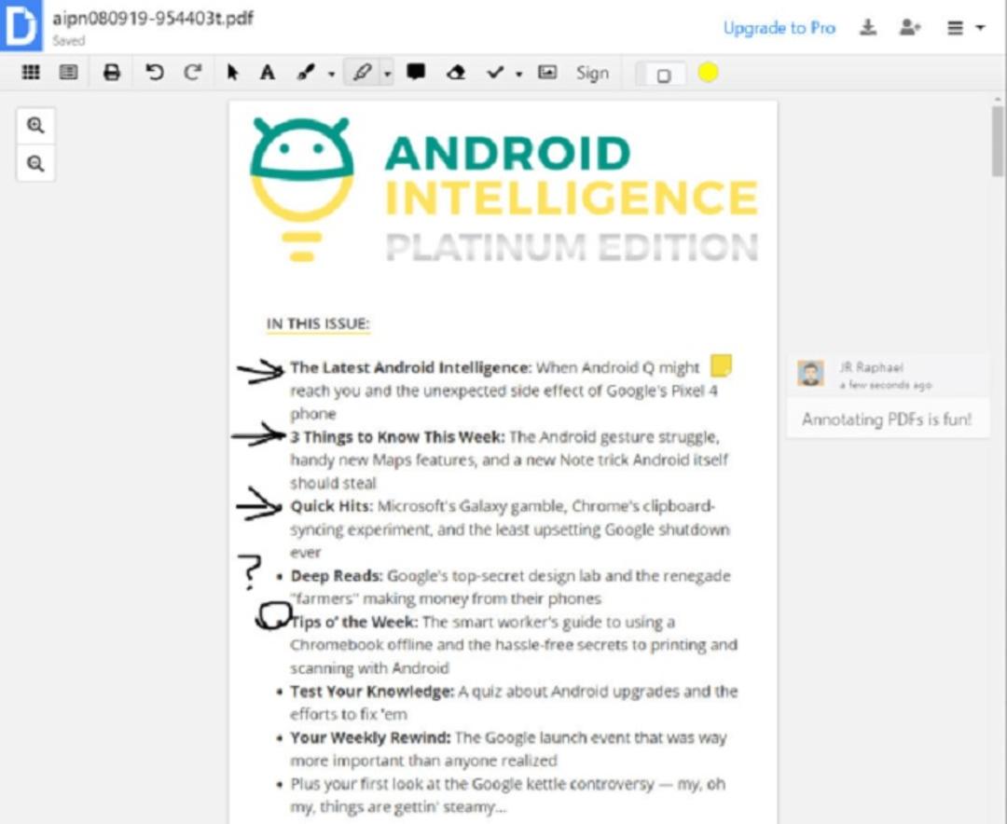Open the Sign tool
The height and width of the screenshot is (824, 1007).
[x=592, y=73]
